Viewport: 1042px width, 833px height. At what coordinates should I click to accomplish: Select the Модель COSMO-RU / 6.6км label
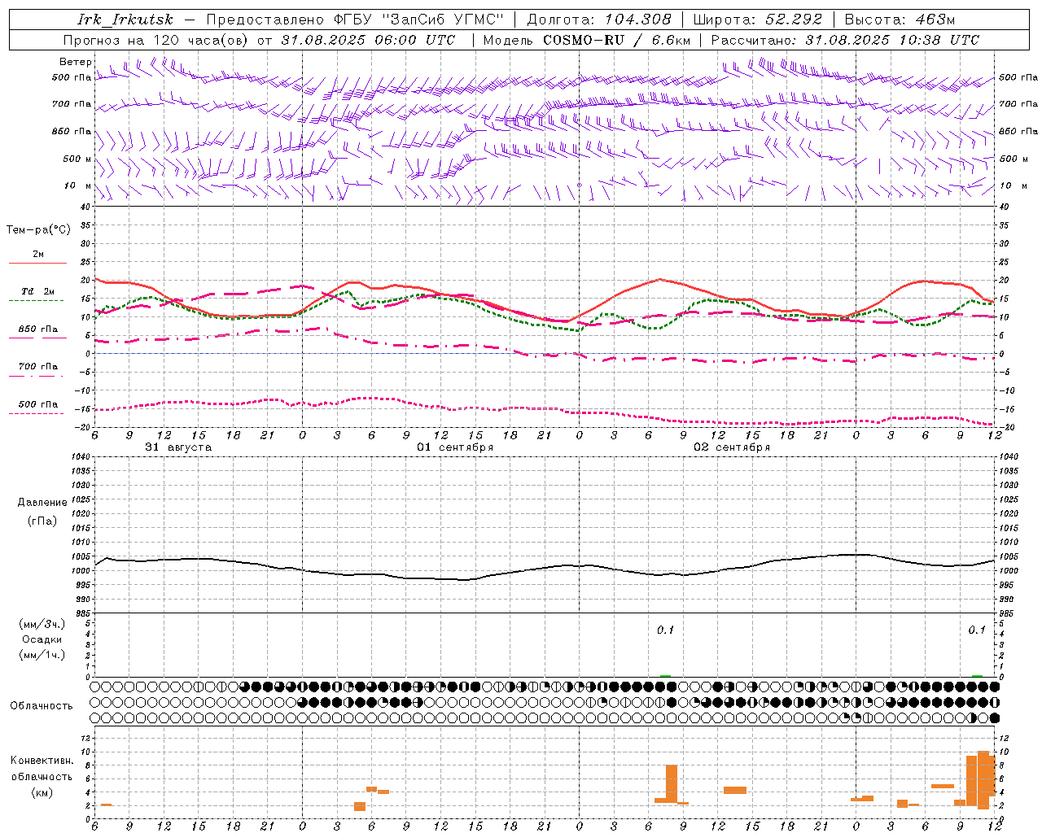point(587,40)
